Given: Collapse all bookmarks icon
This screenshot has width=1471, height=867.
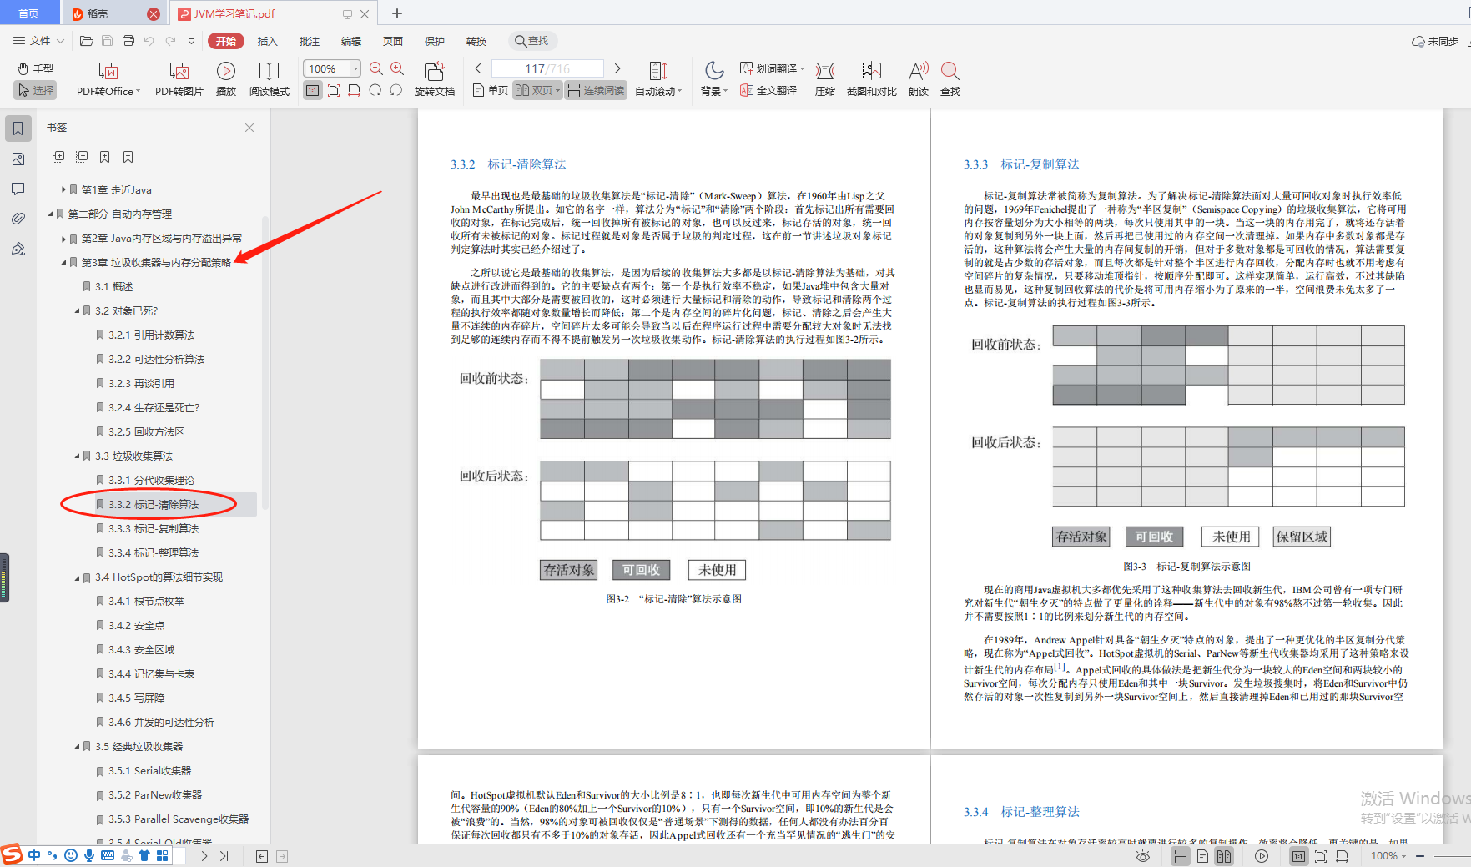Looking at the screenshot, I should 82,156.
